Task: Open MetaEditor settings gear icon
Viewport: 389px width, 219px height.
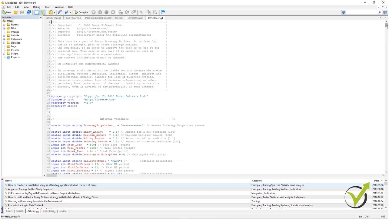Action: (x=344, y=12)
